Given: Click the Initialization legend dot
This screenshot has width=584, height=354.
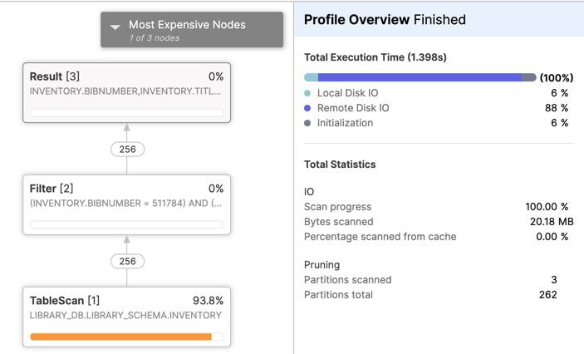Looking at the screenshot, I should point(307,123).
